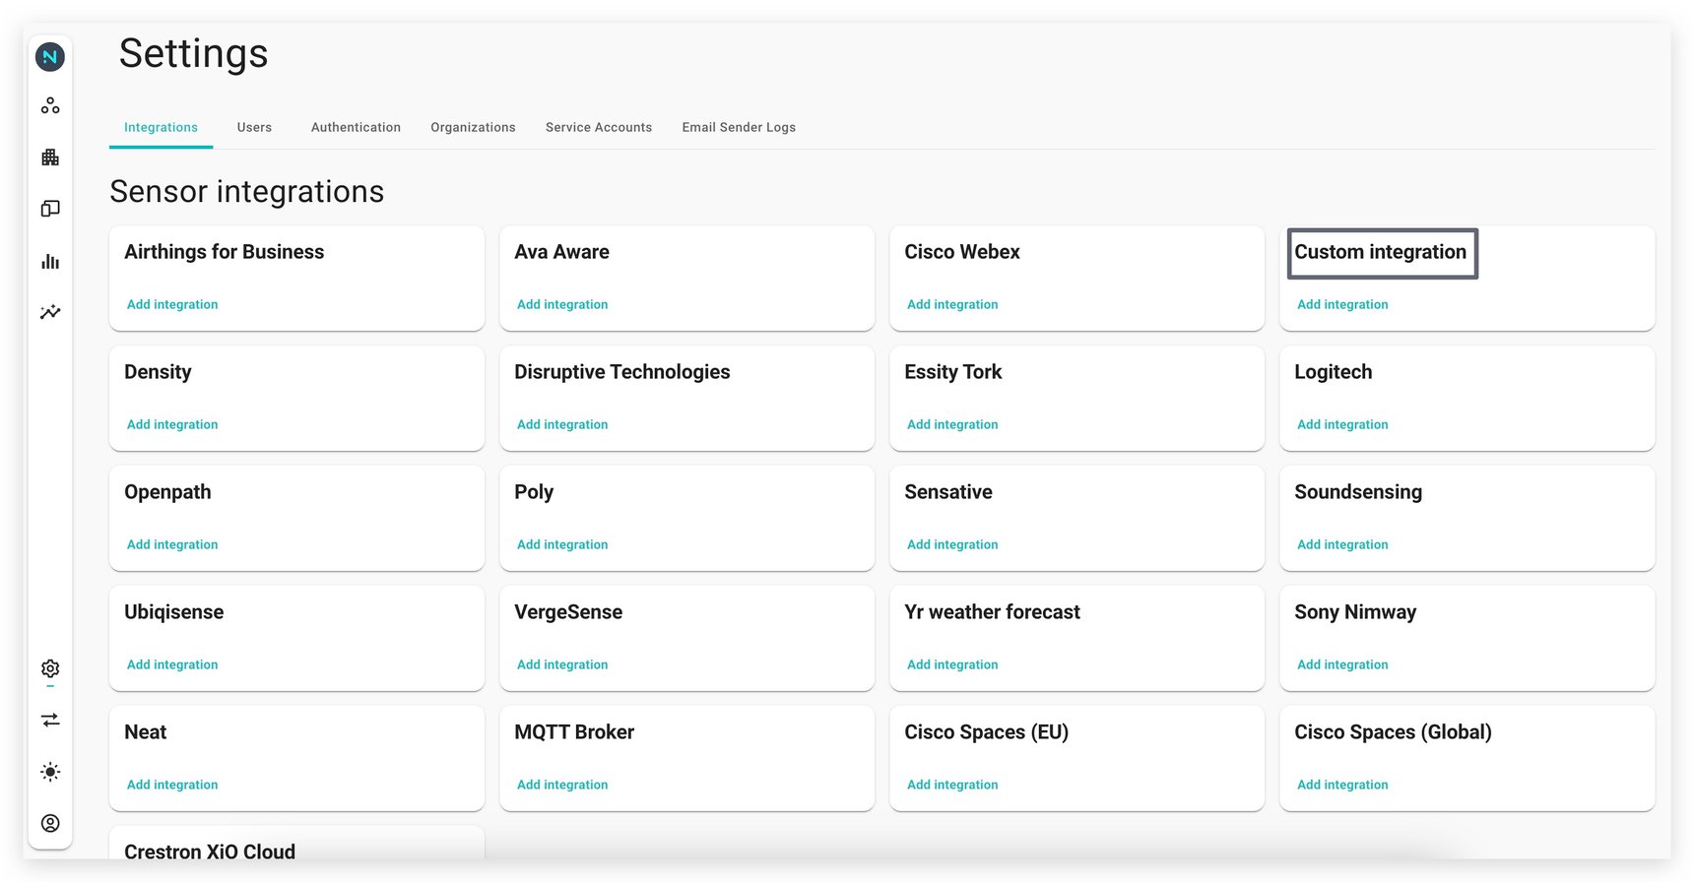Click the Custom integration card title

[x=1380, y=252]
